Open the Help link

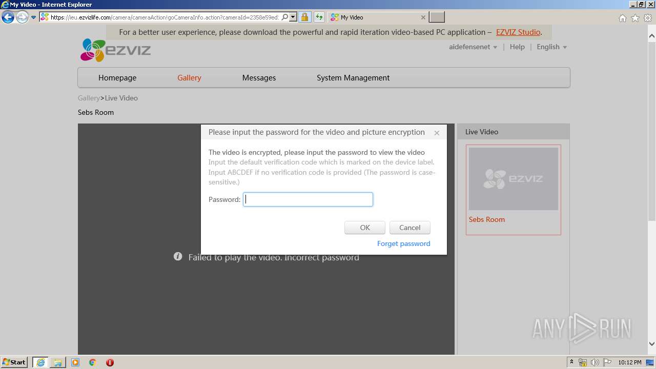(x=517, y=47)
